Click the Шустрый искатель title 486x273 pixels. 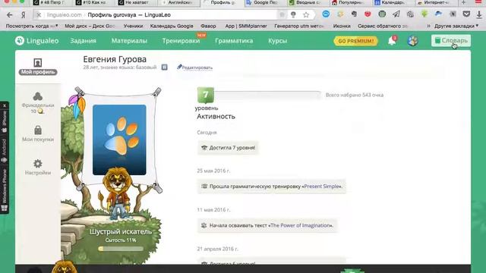[121, 231]
